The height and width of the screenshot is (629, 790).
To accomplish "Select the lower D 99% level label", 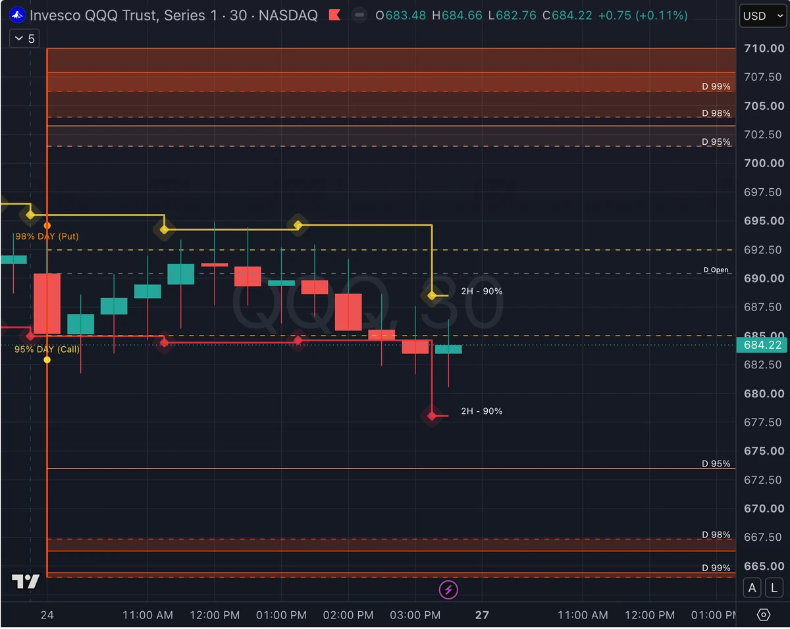I will tap(716, 568).
